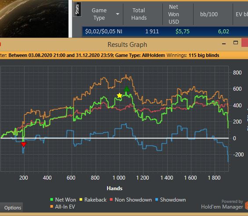Click the 1 800 x-axis tick label

click(x=214, y=178)
